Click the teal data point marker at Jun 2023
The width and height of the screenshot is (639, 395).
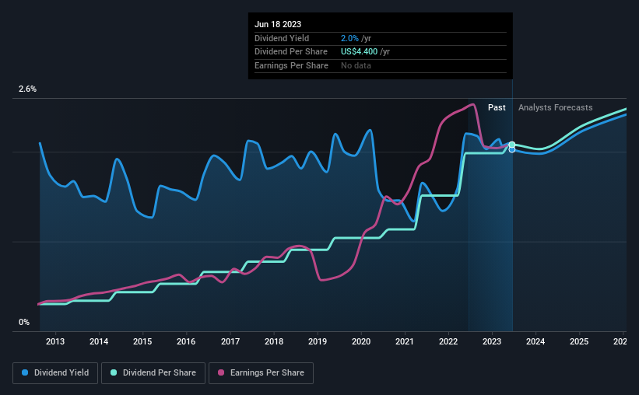pyautogui.click(x=512, y=145)
